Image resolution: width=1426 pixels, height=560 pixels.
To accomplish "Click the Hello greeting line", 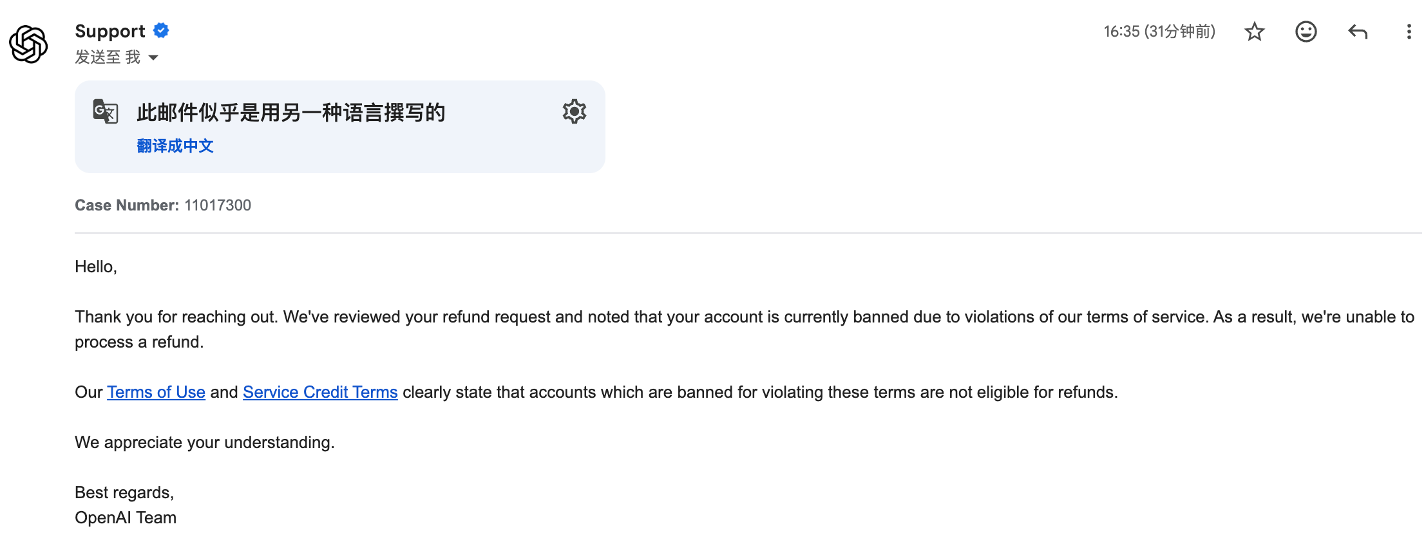I will 96,266.
